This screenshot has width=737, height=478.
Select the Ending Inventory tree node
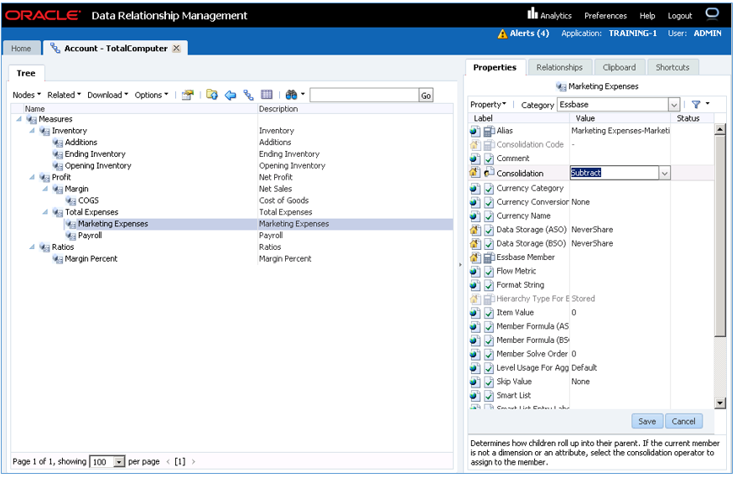(95, 154)
